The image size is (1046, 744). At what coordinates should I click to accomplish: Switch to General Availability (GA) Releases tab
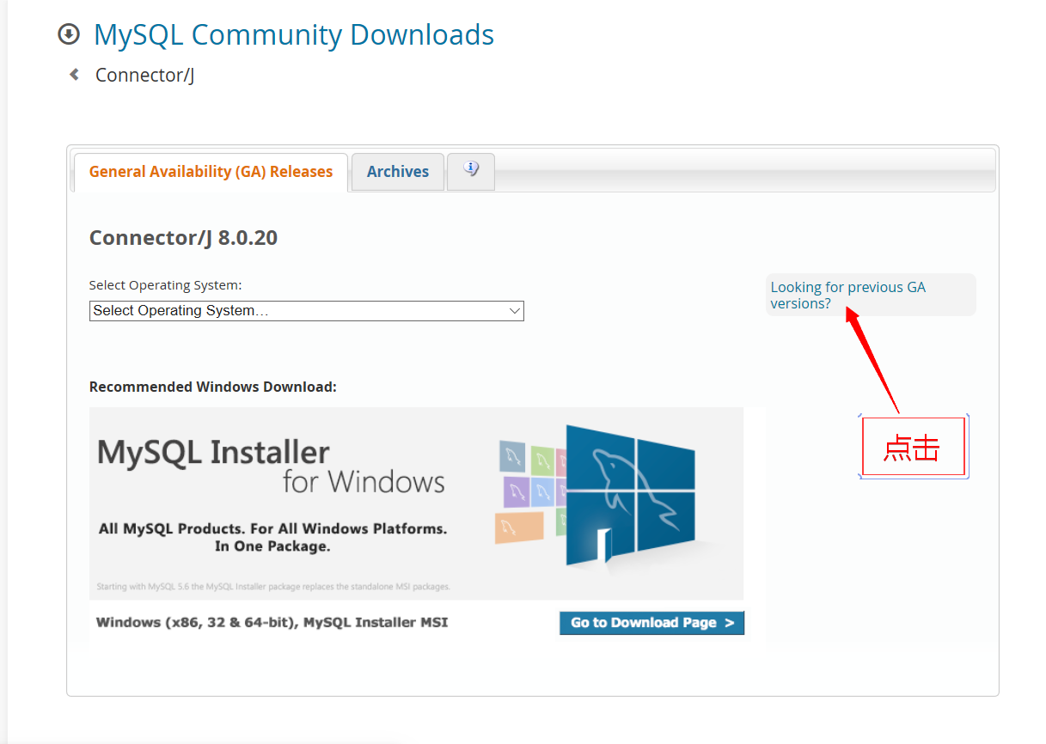(211, 172)
